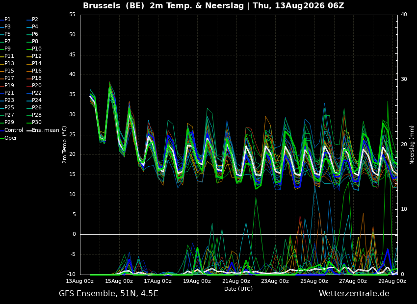Image resolution: width=417 pixels, height=304 pixels.
Task: Select the Ens. mean legend entry
Action: coord(43,130)
